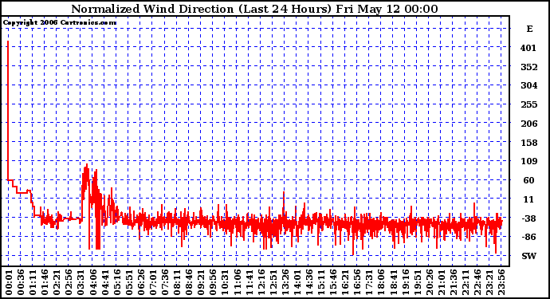The width and height of the screenshot is (550, 299).
Task: Click the 00:01 time label
Action: pyautogui.click(x=9, y=282)
